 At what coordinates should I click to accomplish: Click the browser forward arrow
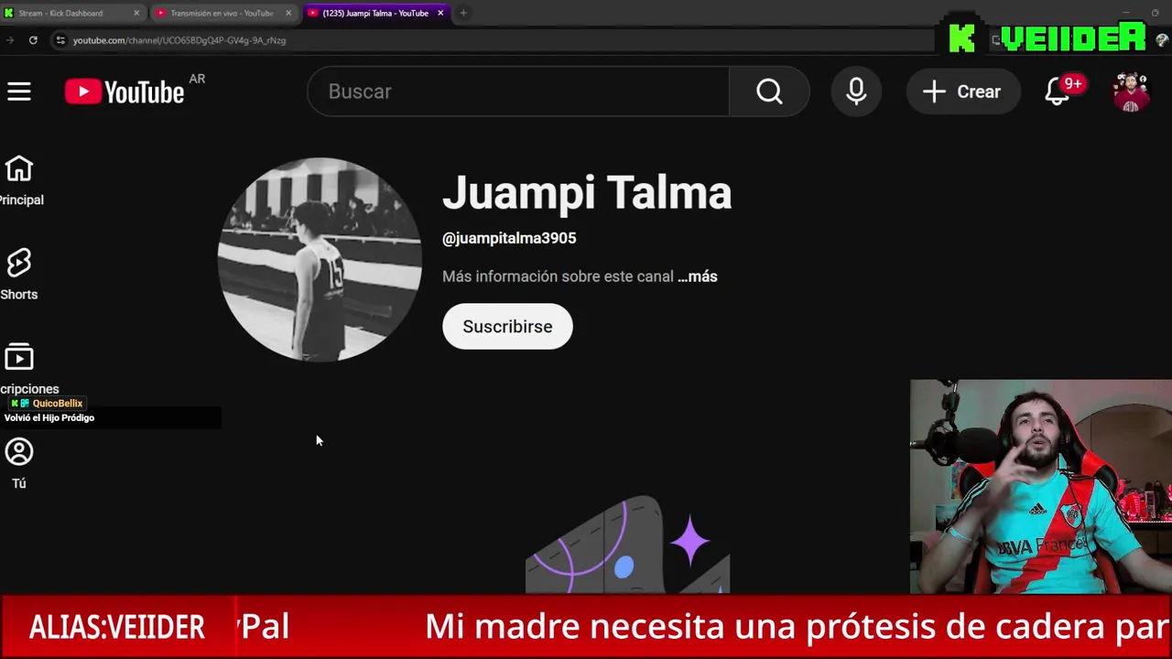[x=9, y=40]
